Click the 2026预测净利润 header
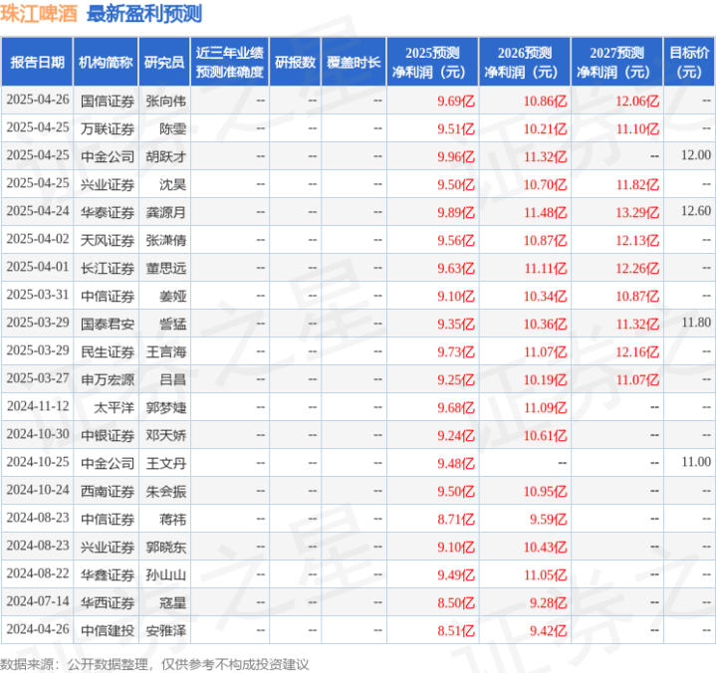The height and width of the screenshot is (673, 716). point(525,62)
